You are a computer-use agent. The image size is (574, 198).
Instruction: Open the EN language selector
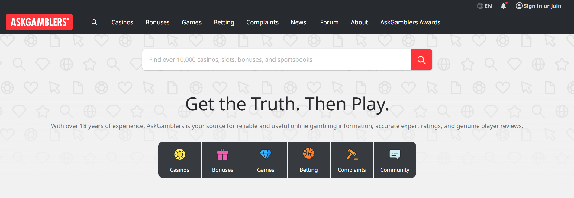click(x=484, y=6)
